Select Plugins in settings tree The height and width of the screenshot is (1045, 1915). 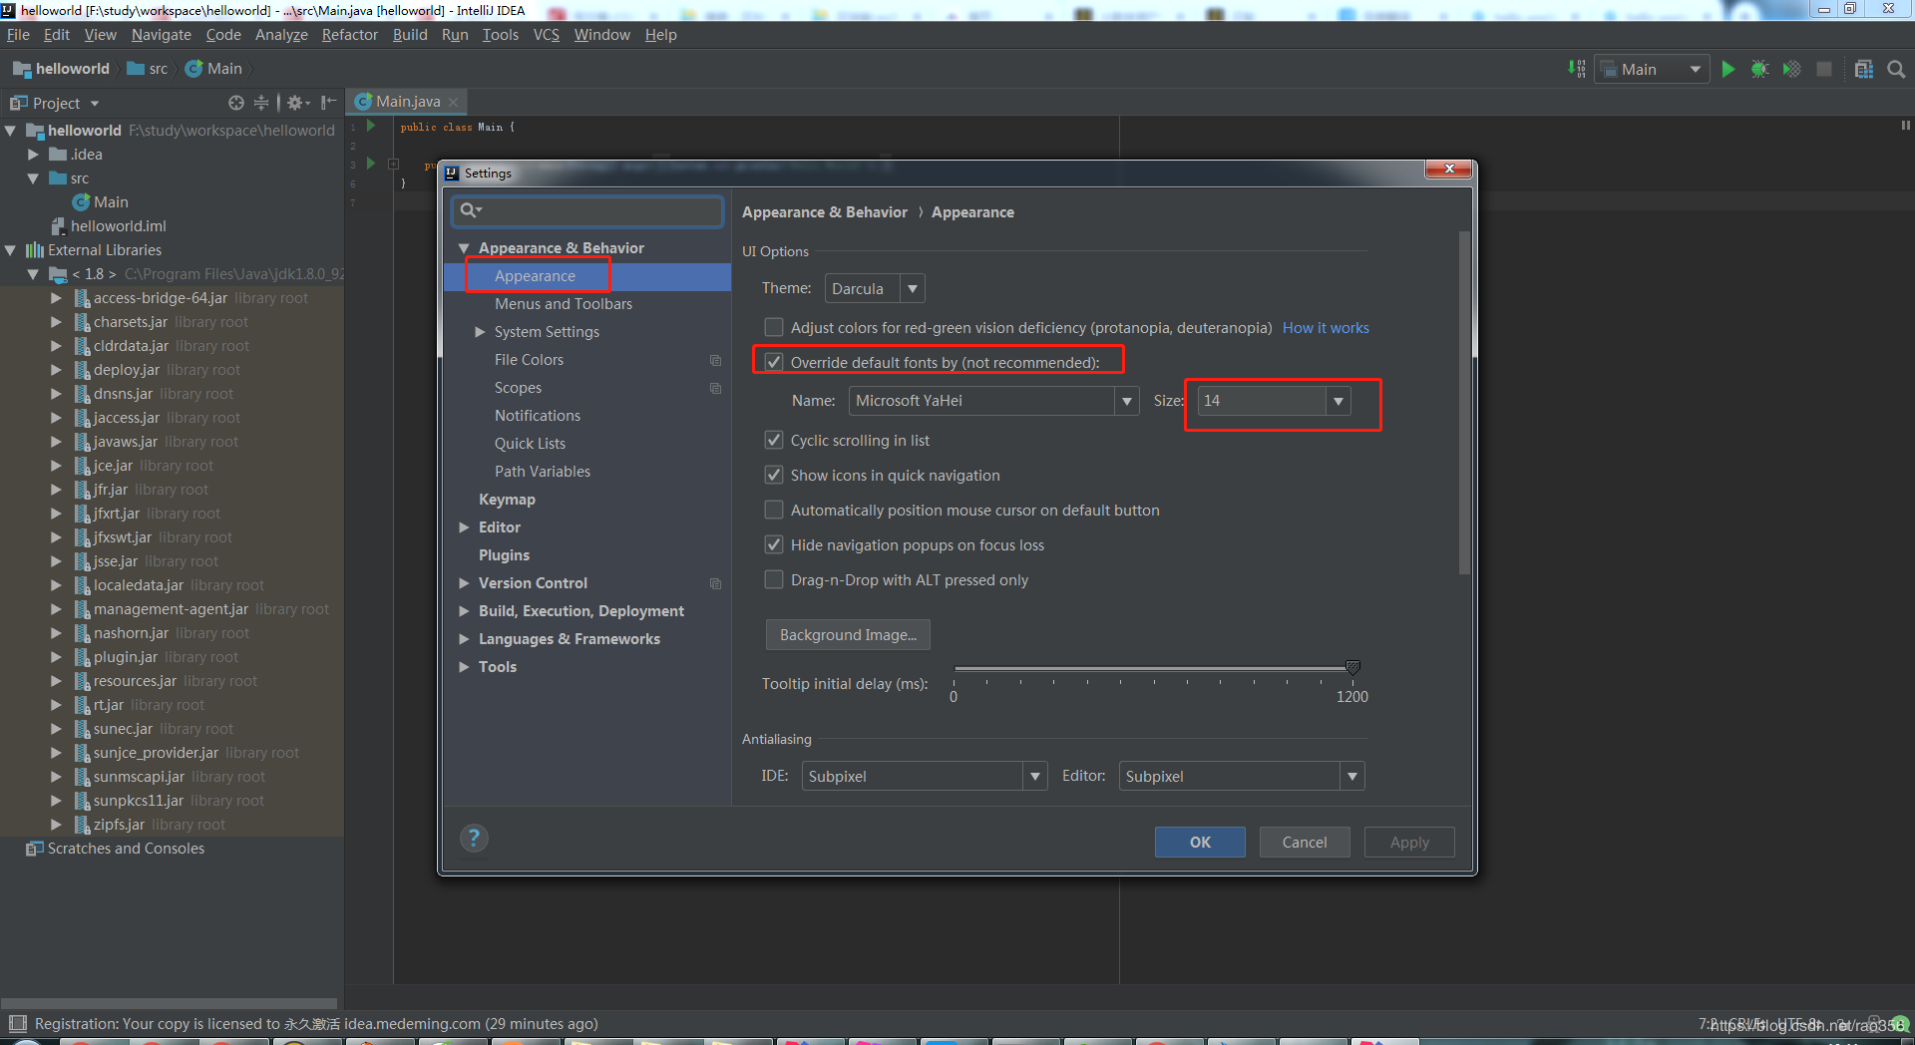pyautogui.click(x=504, y=555)
